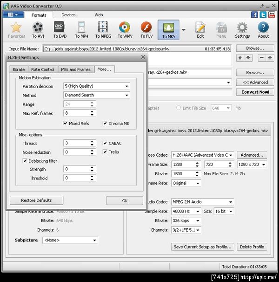Screen dimensions: 279x282
Task: Click the video Bitrate 1500 field
Action: [186, 173]
